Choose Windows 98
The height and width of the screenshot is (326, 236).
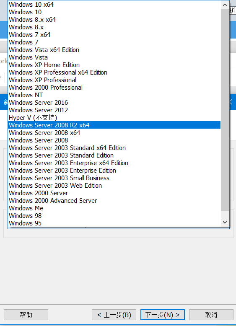point(114,216)
